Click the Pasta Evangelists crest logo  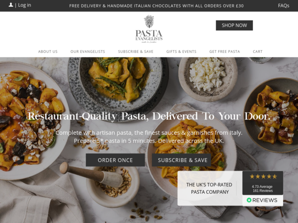click(149, 21)
